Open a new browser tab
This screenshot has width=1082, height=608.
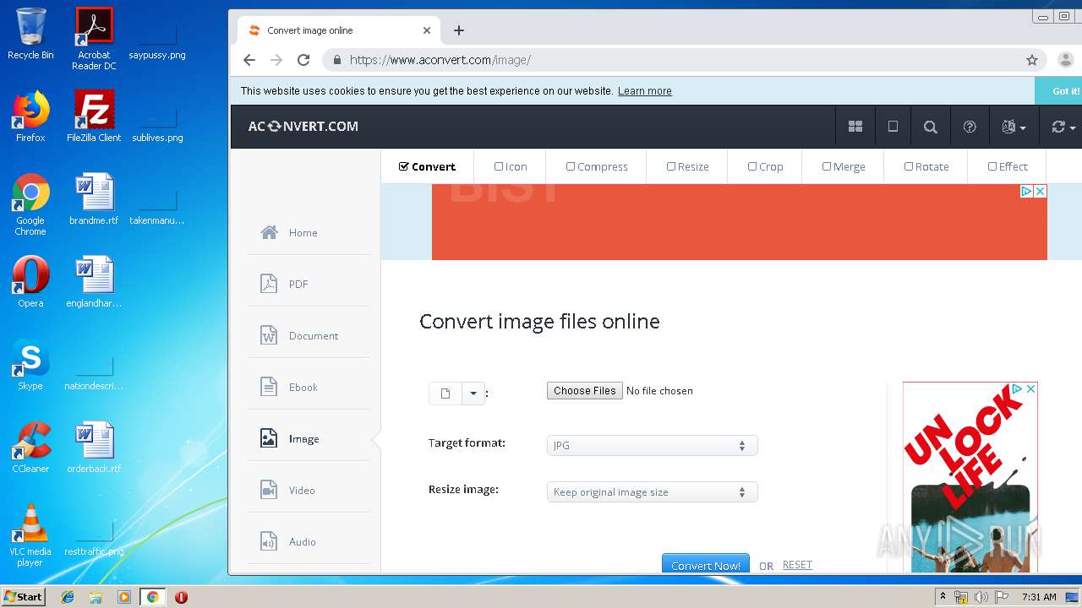[459, 30]
